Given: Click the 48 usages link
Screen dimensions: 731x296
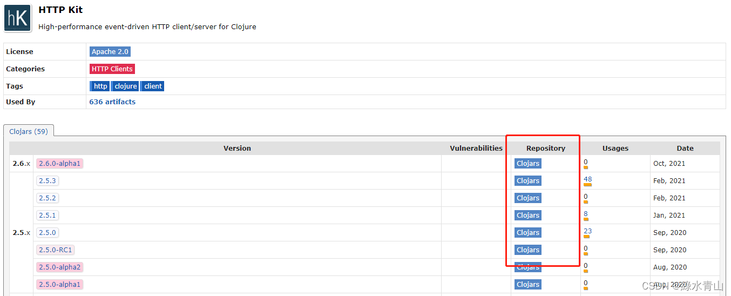Looking at the screenshot, I should (587, 179).
